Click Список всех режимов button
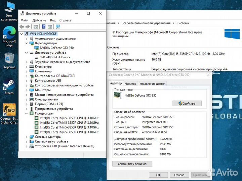 click(x=132, y=164)
